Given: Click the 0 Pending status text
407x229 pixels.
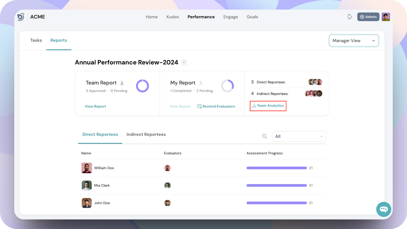Looking at the screenshot, I should (119, 91).
